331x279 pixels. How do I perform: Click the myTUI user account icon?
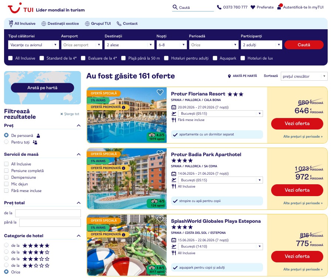[280, 7]
